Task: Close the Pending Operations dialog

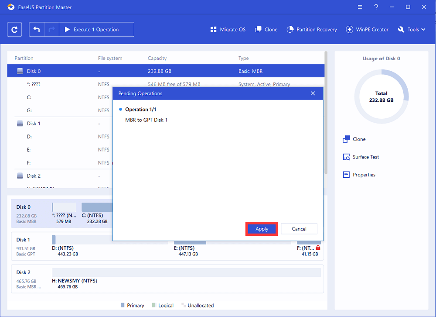Action: pyautogui.click(x=313, y=93)
